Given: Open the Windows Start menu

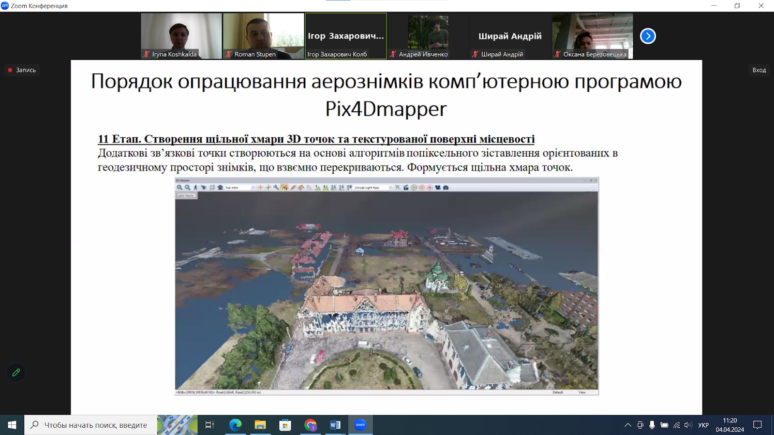Looking at the screenshot, I should click(x=12, y=425).
